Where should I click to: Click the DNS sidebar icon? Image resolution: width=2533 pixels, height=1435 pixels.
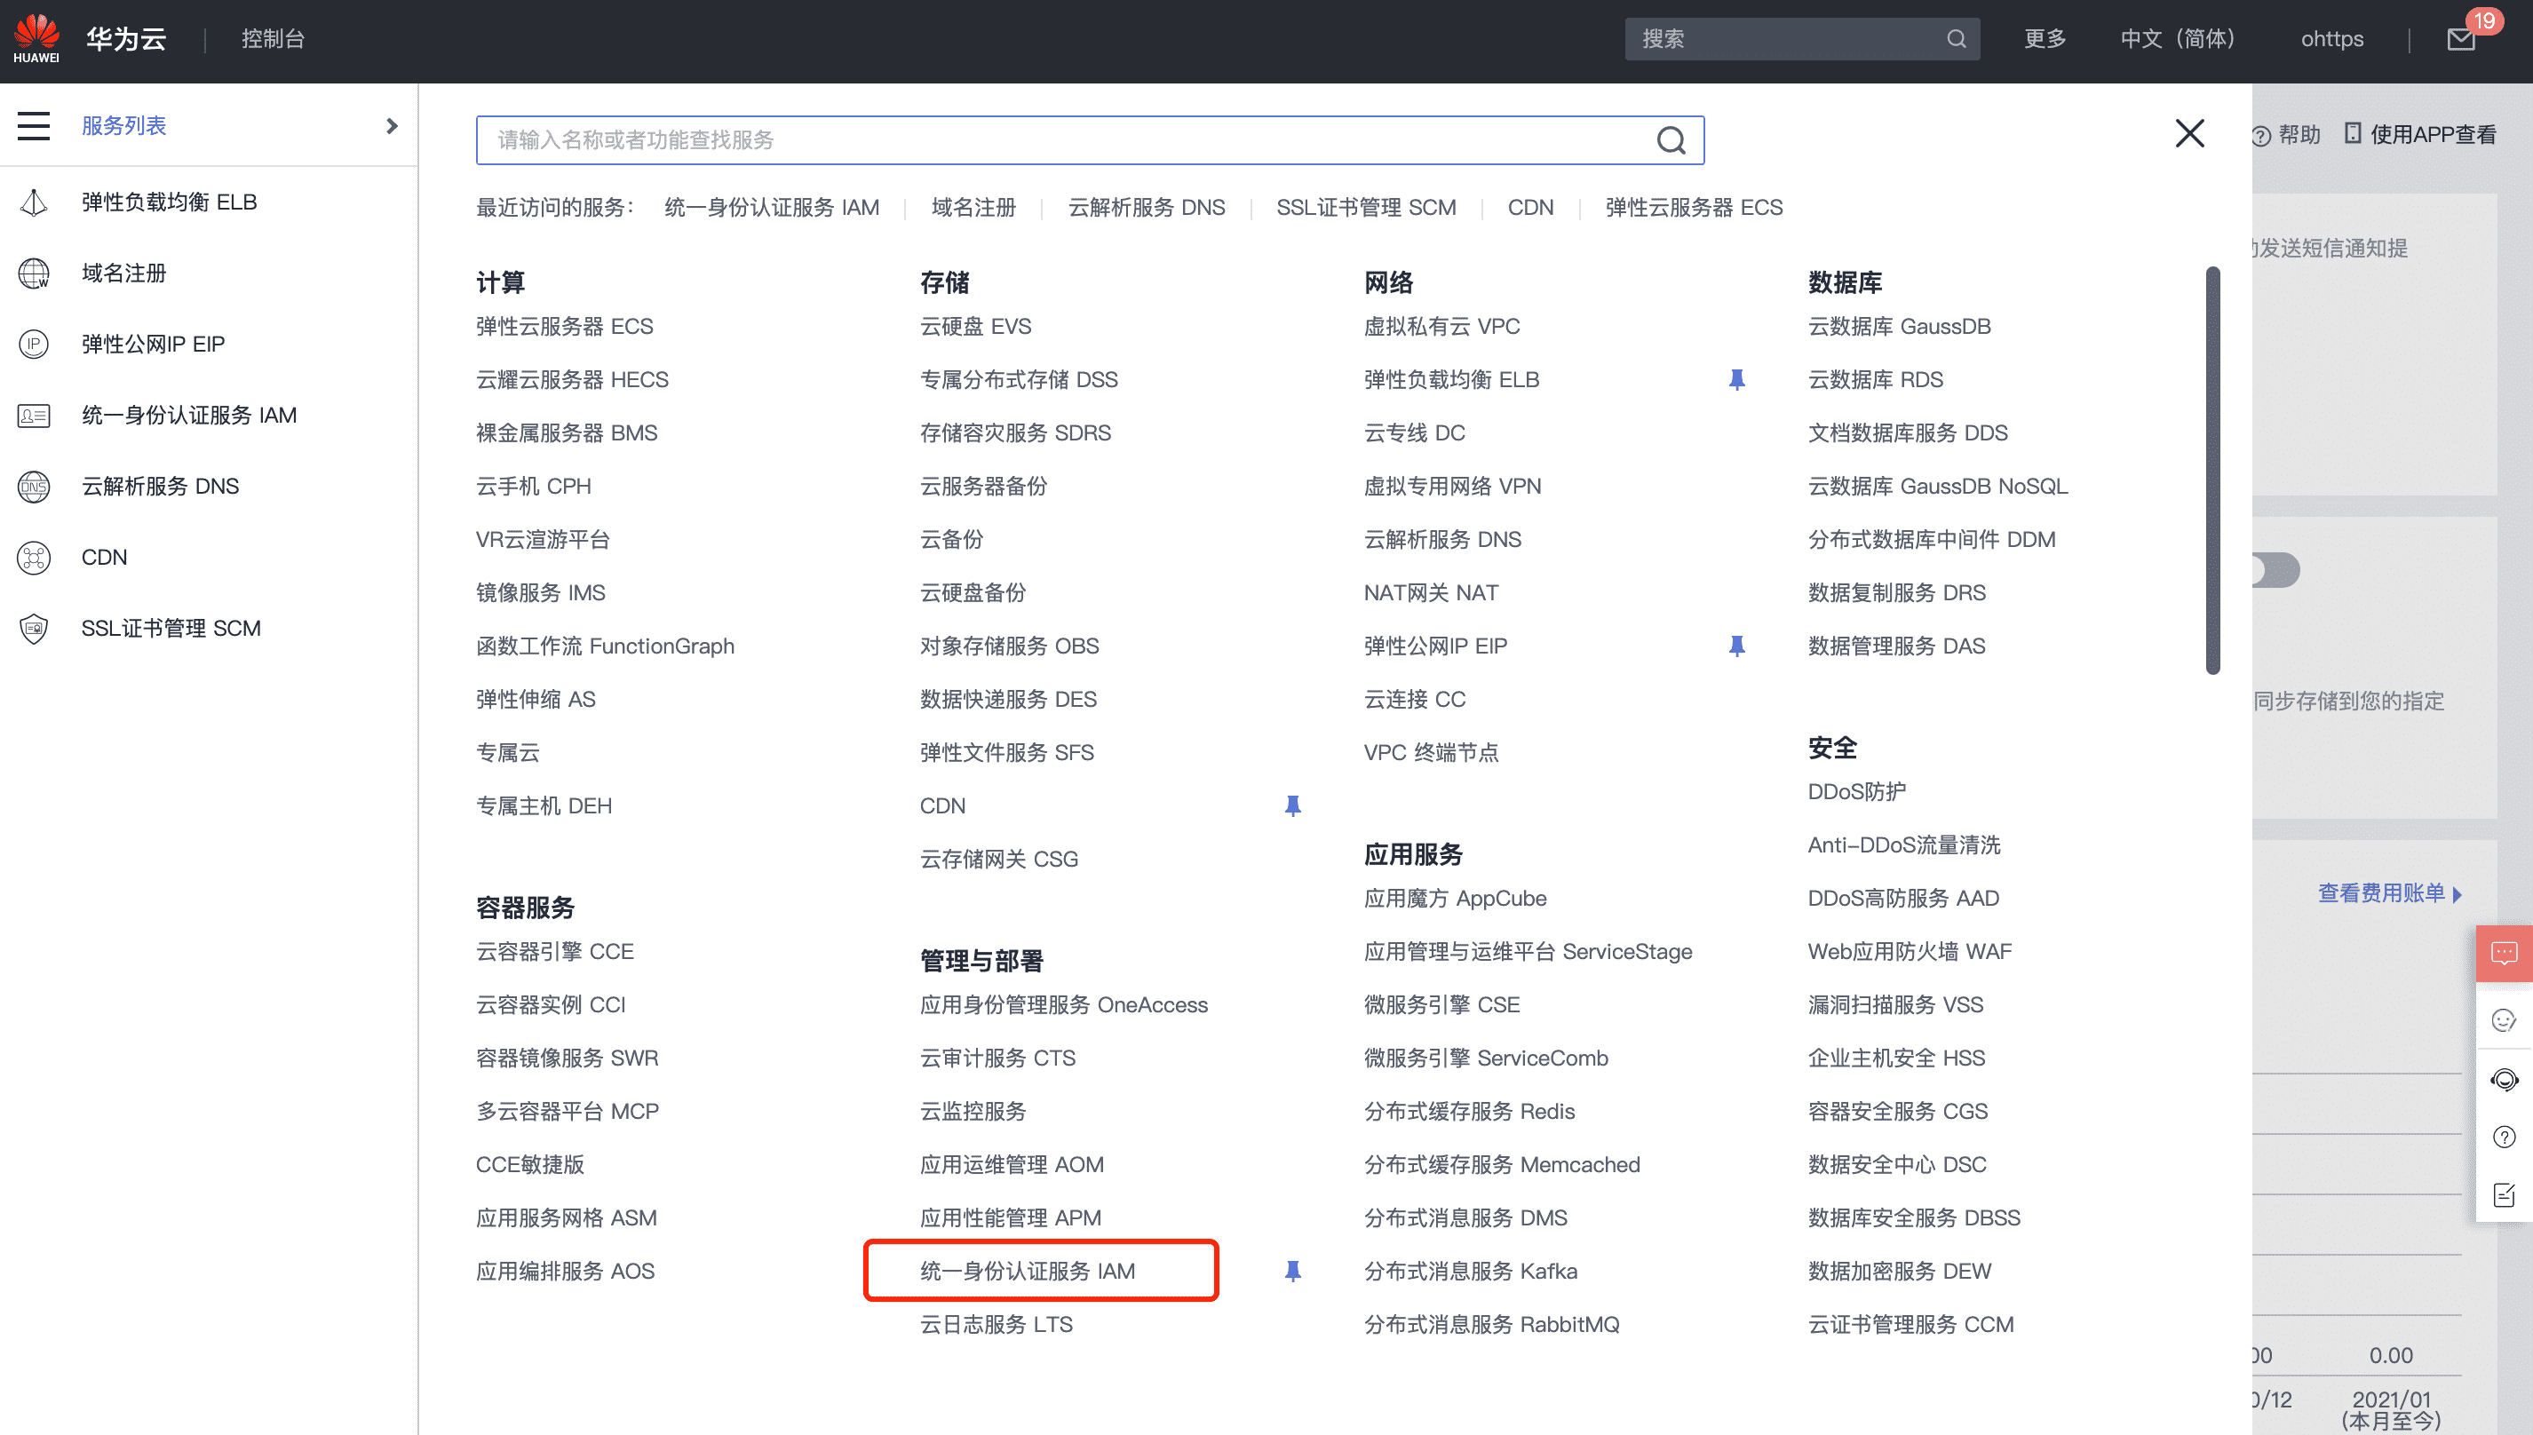click(x=34, y=486)
